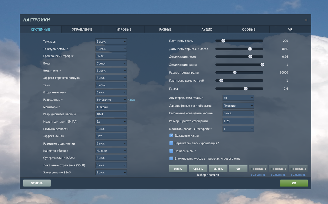Enable Блокировать курсор в пределах игрового окна
This screenshot has width=328, height=204.
coord(171,159)
